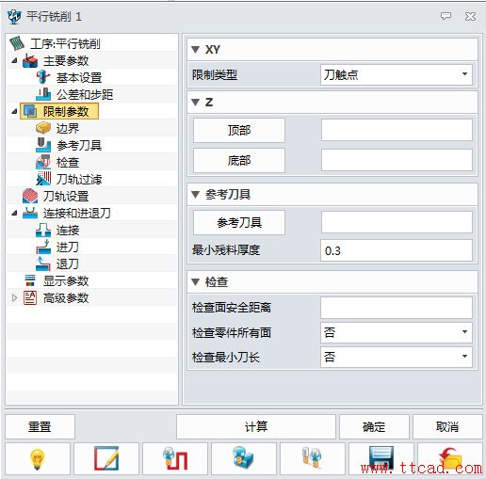Click the 参考刀具 value input field
486x479 pixels.
pos(397,222)
